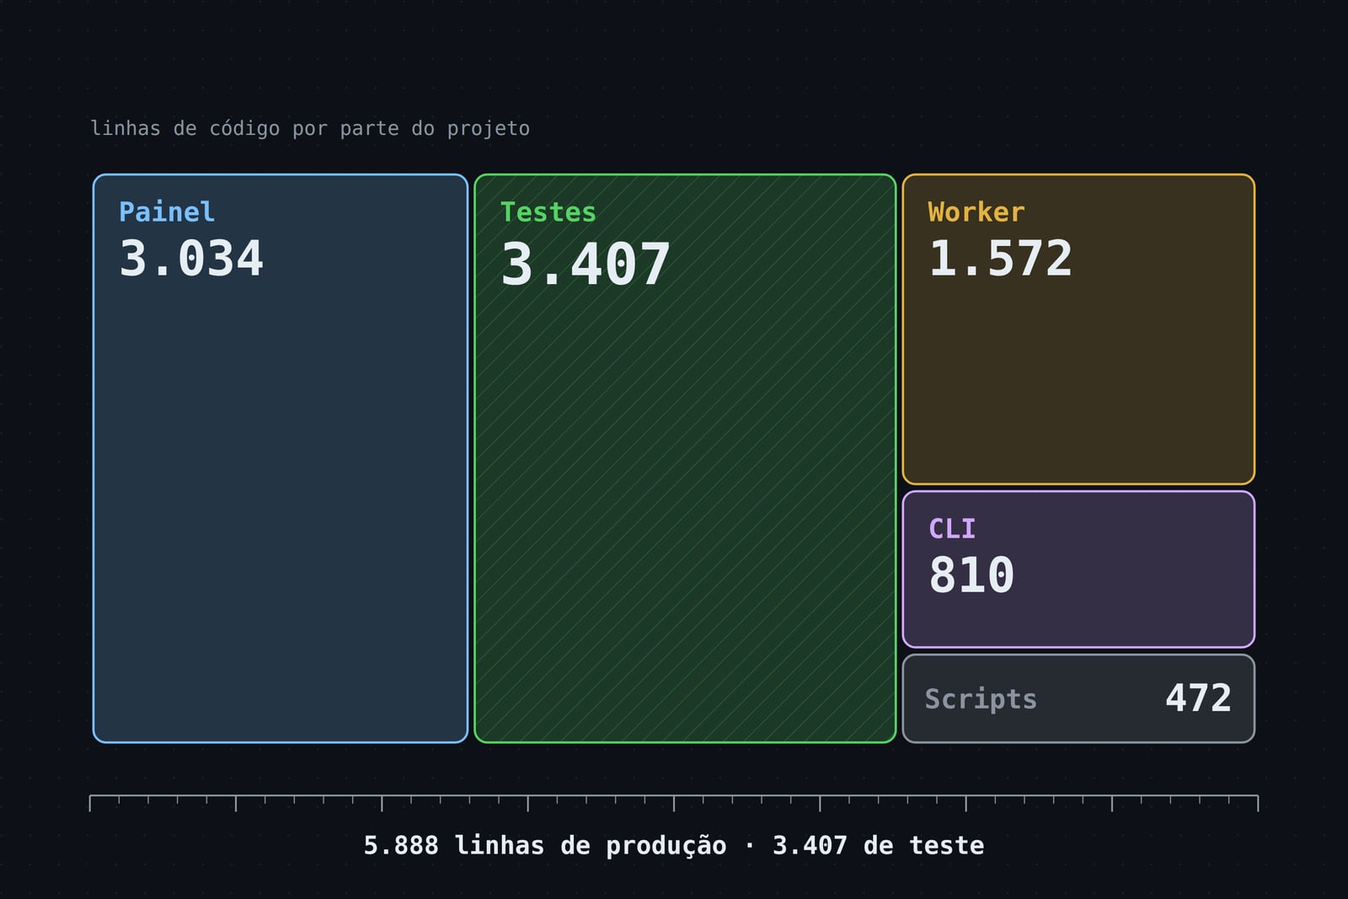Select the Painel treemap block
The width and height of the screenshot is (1348, 899).
[x=281, y=458]
